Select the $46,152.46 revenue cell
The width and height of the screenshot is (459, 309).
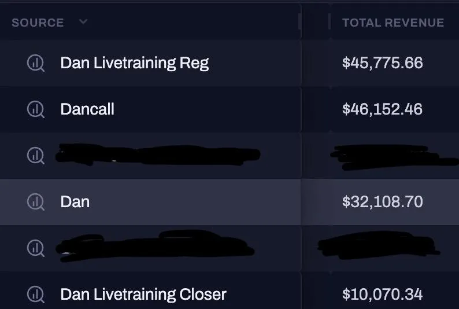(382, 109)
